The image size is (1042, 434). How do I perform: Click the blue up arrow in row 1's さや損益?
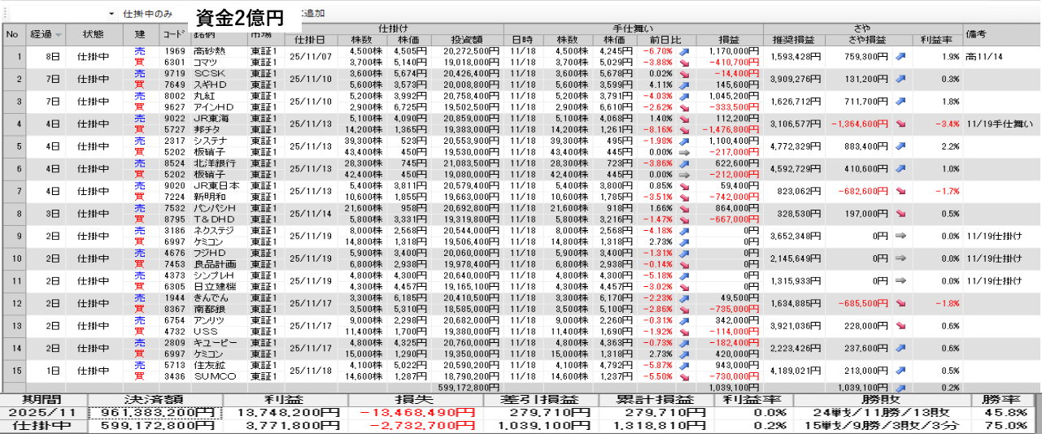pyautogui.click(x=900, y=56)
